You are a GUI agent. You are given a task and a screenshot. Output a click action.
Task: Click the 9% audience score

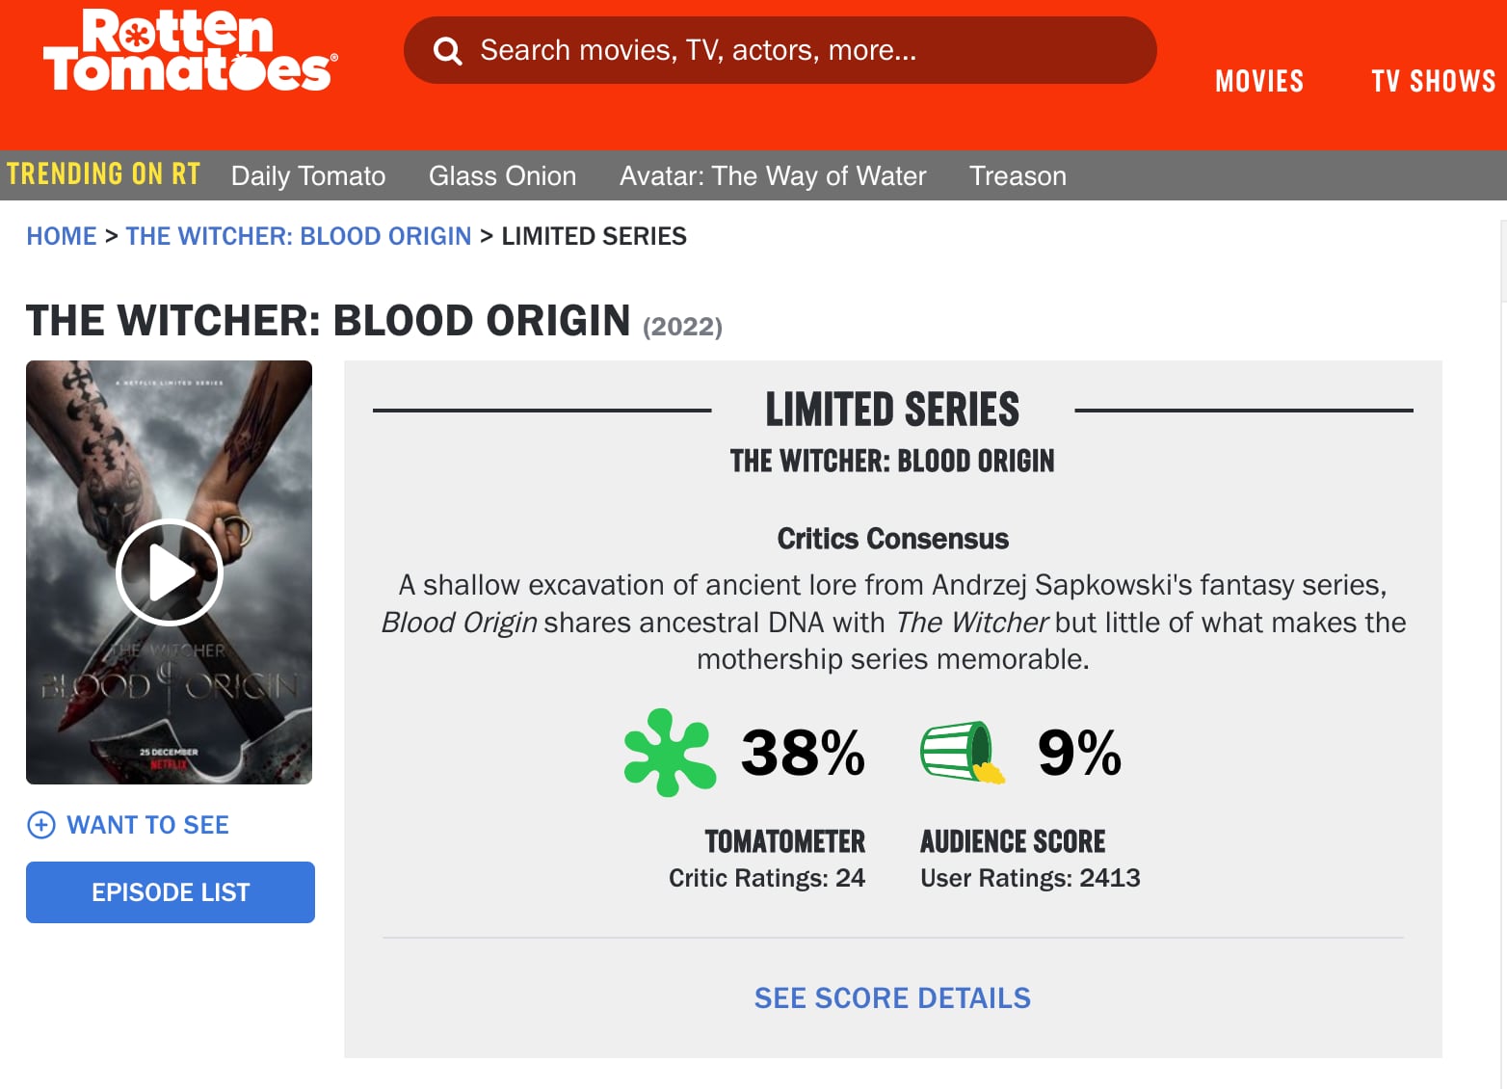[1079, 753]
